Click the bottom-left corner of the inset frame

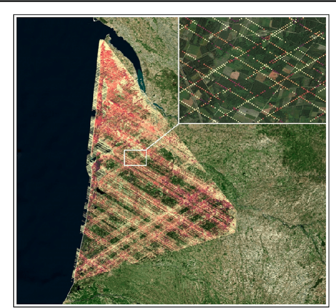pos(180,123)
